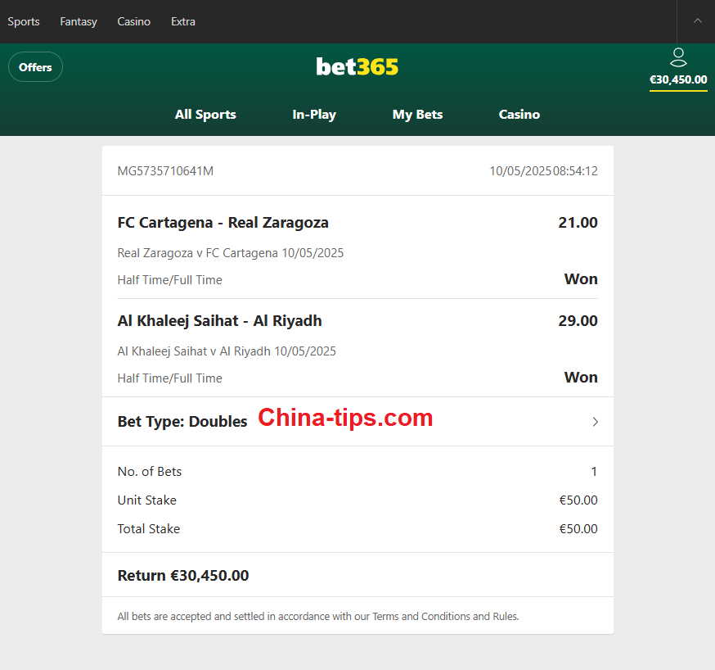Open Extra in top menu
The height and width of the screenshot is (670, 715).
coord(183,21)
